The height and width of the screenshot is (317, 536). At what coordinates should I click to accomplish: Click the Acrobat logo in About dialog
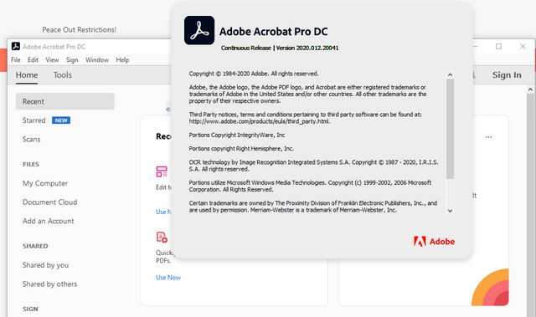(199, 30)
